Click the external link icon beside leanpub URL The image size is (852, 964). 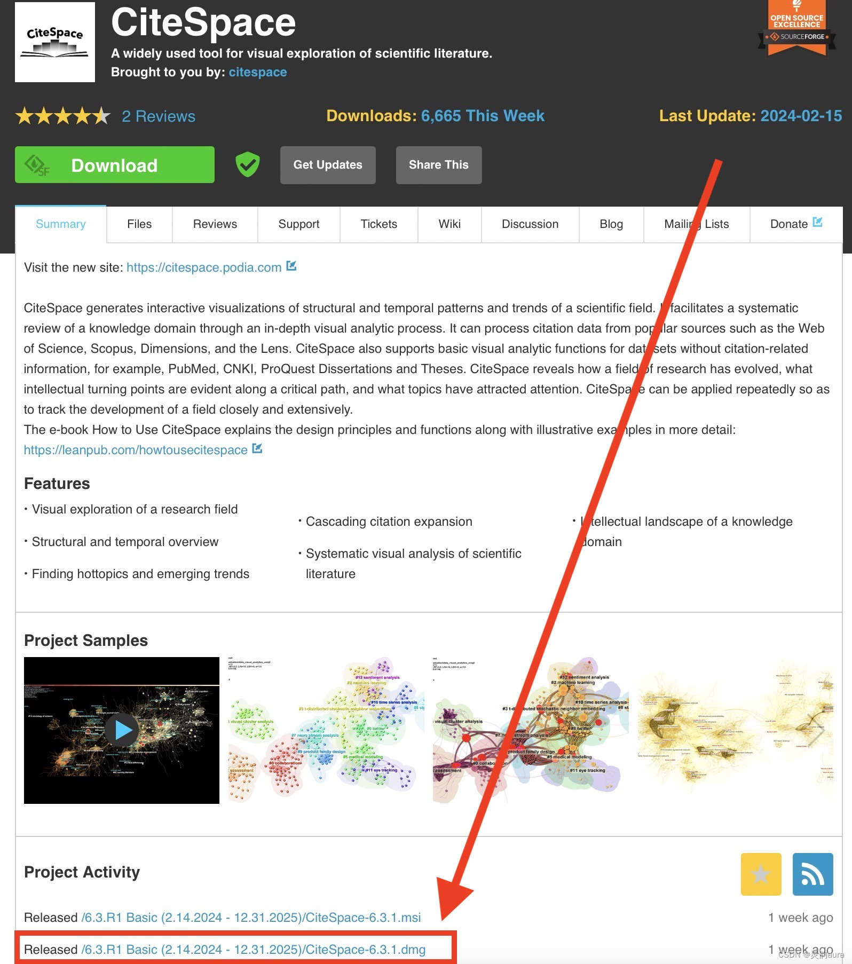[x=257, y=448]
